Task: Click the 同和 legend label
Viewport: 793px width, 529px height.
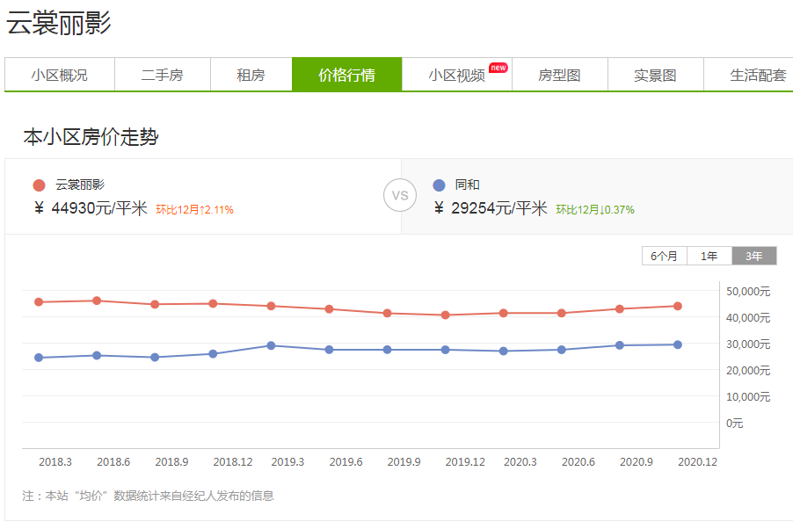Action: pos(468,185)
